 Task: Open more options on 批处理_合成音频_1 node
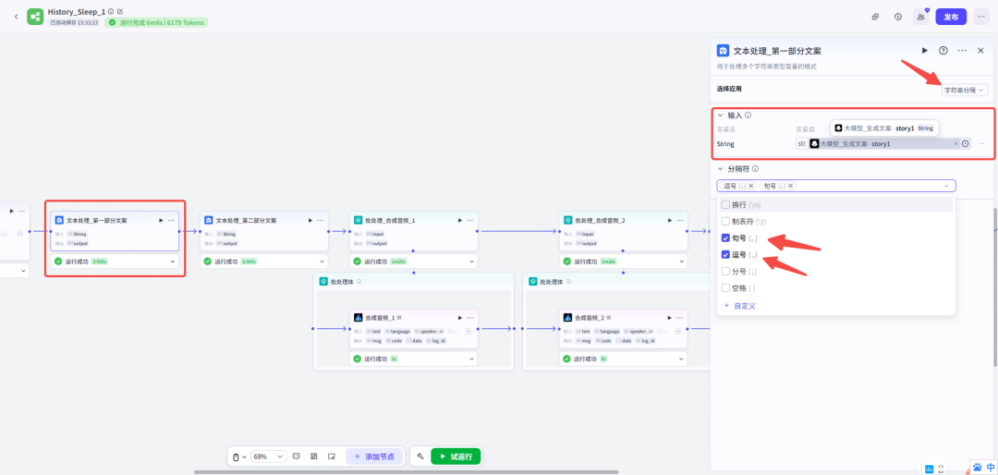tap(469, 220)
